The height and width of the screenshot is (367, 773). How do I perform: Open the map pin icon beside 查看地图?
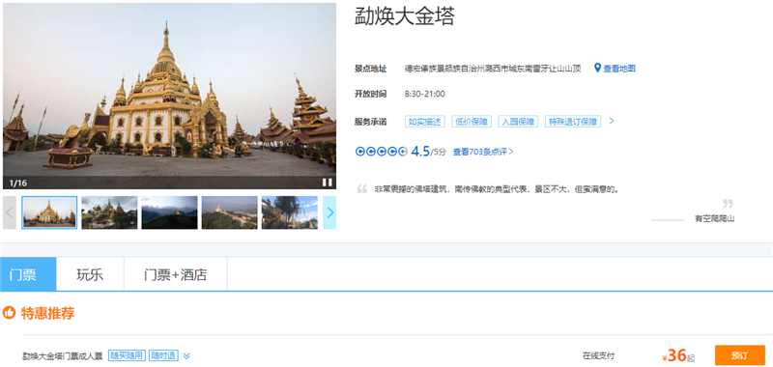[597, 68]
